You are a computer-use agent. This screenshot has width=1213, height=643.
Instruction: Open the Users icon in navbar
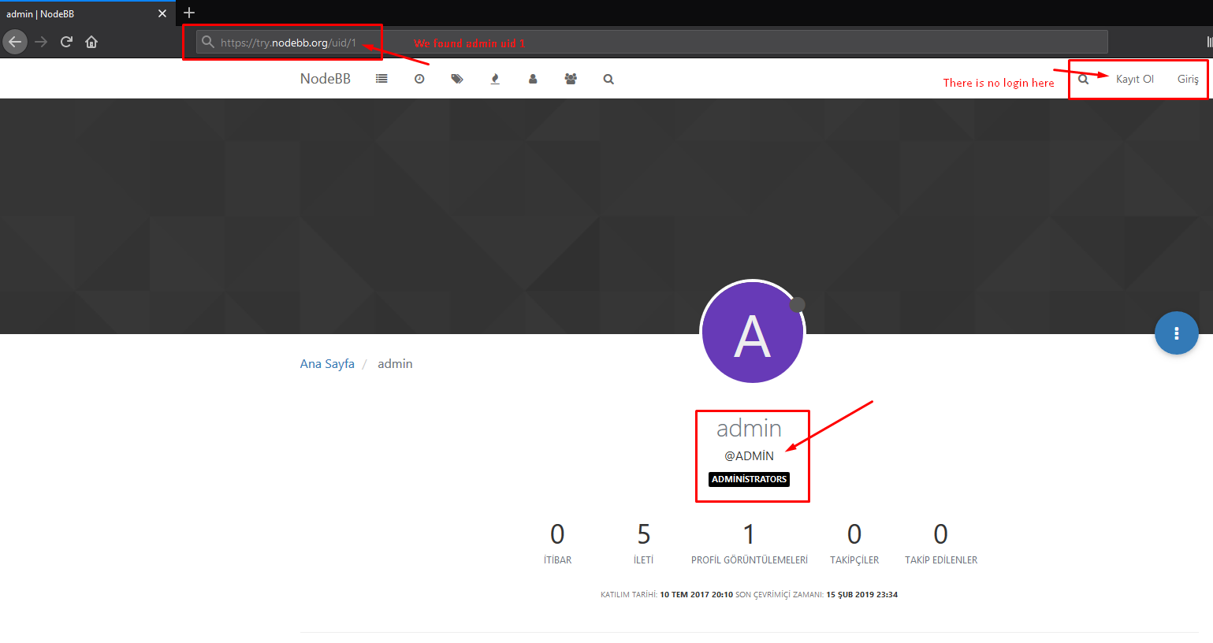(533, 79)
